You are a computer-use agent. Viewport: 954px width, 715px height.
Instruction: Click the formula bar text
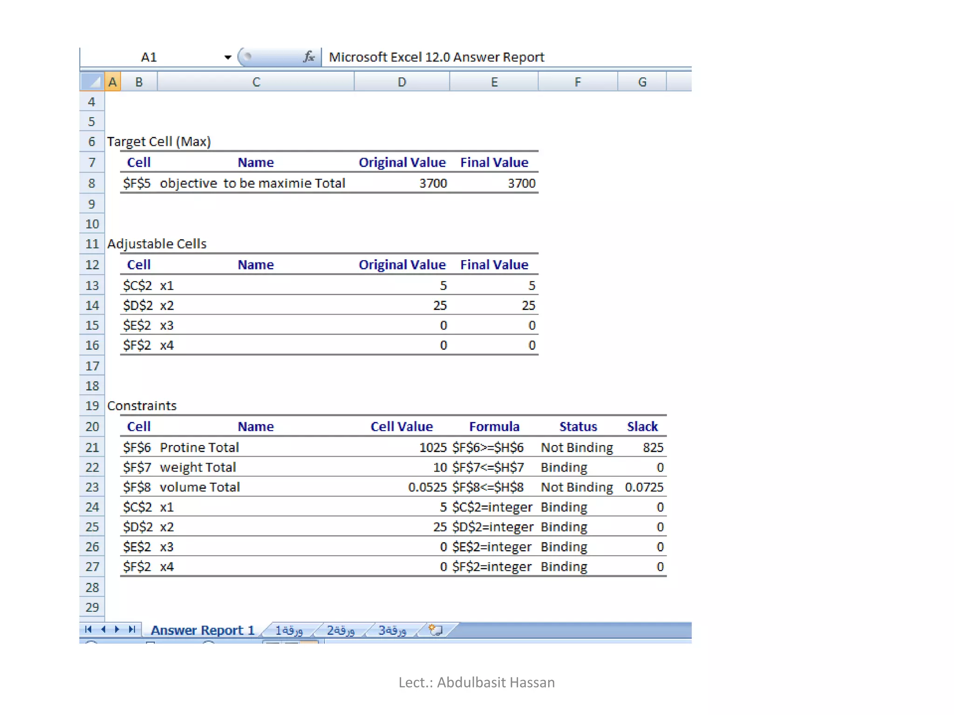click(436, 57)
